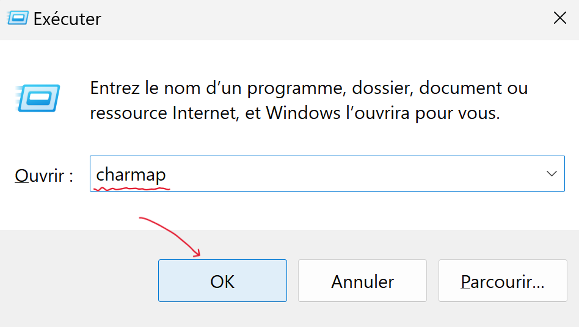
Task: Click the word charmap in the field
Action: click(131, 174)
